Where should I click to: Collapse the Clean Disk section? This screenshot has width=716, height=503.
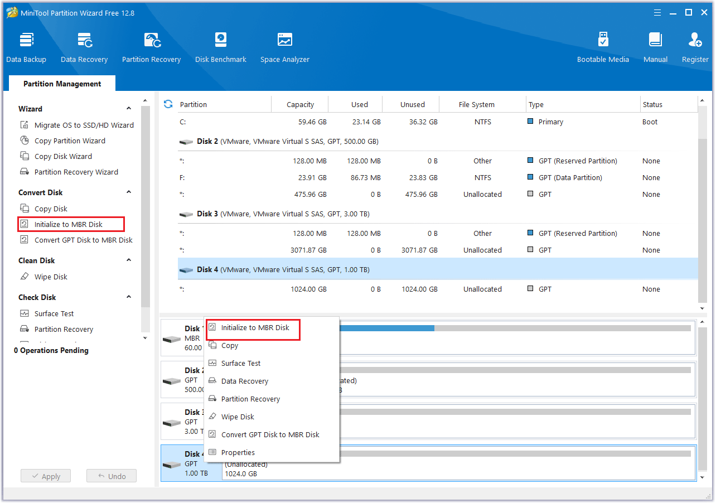click(129, 260)
